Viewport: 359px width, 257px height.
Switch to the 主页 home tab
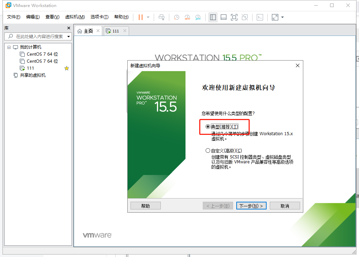88,31
